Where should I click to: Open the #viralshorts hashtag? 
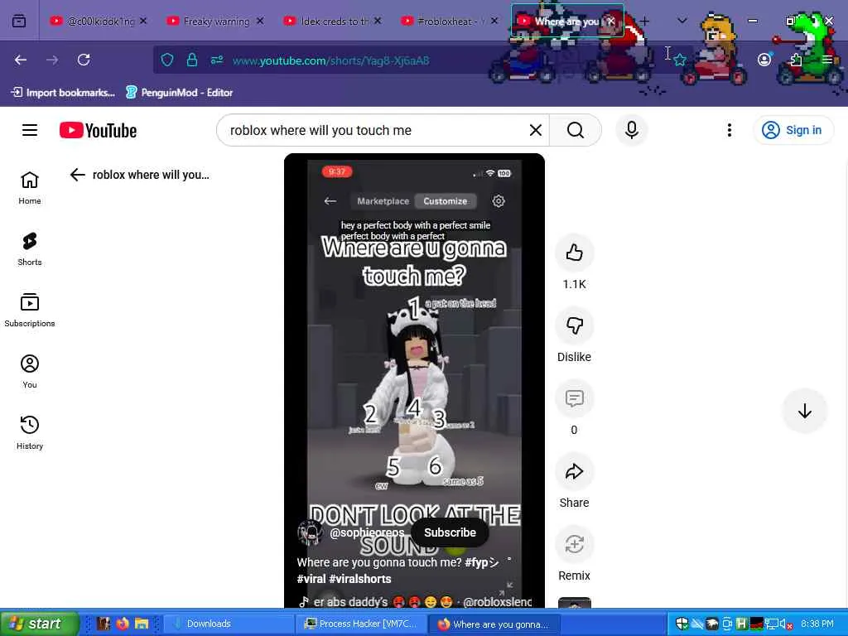click(360, 579)
